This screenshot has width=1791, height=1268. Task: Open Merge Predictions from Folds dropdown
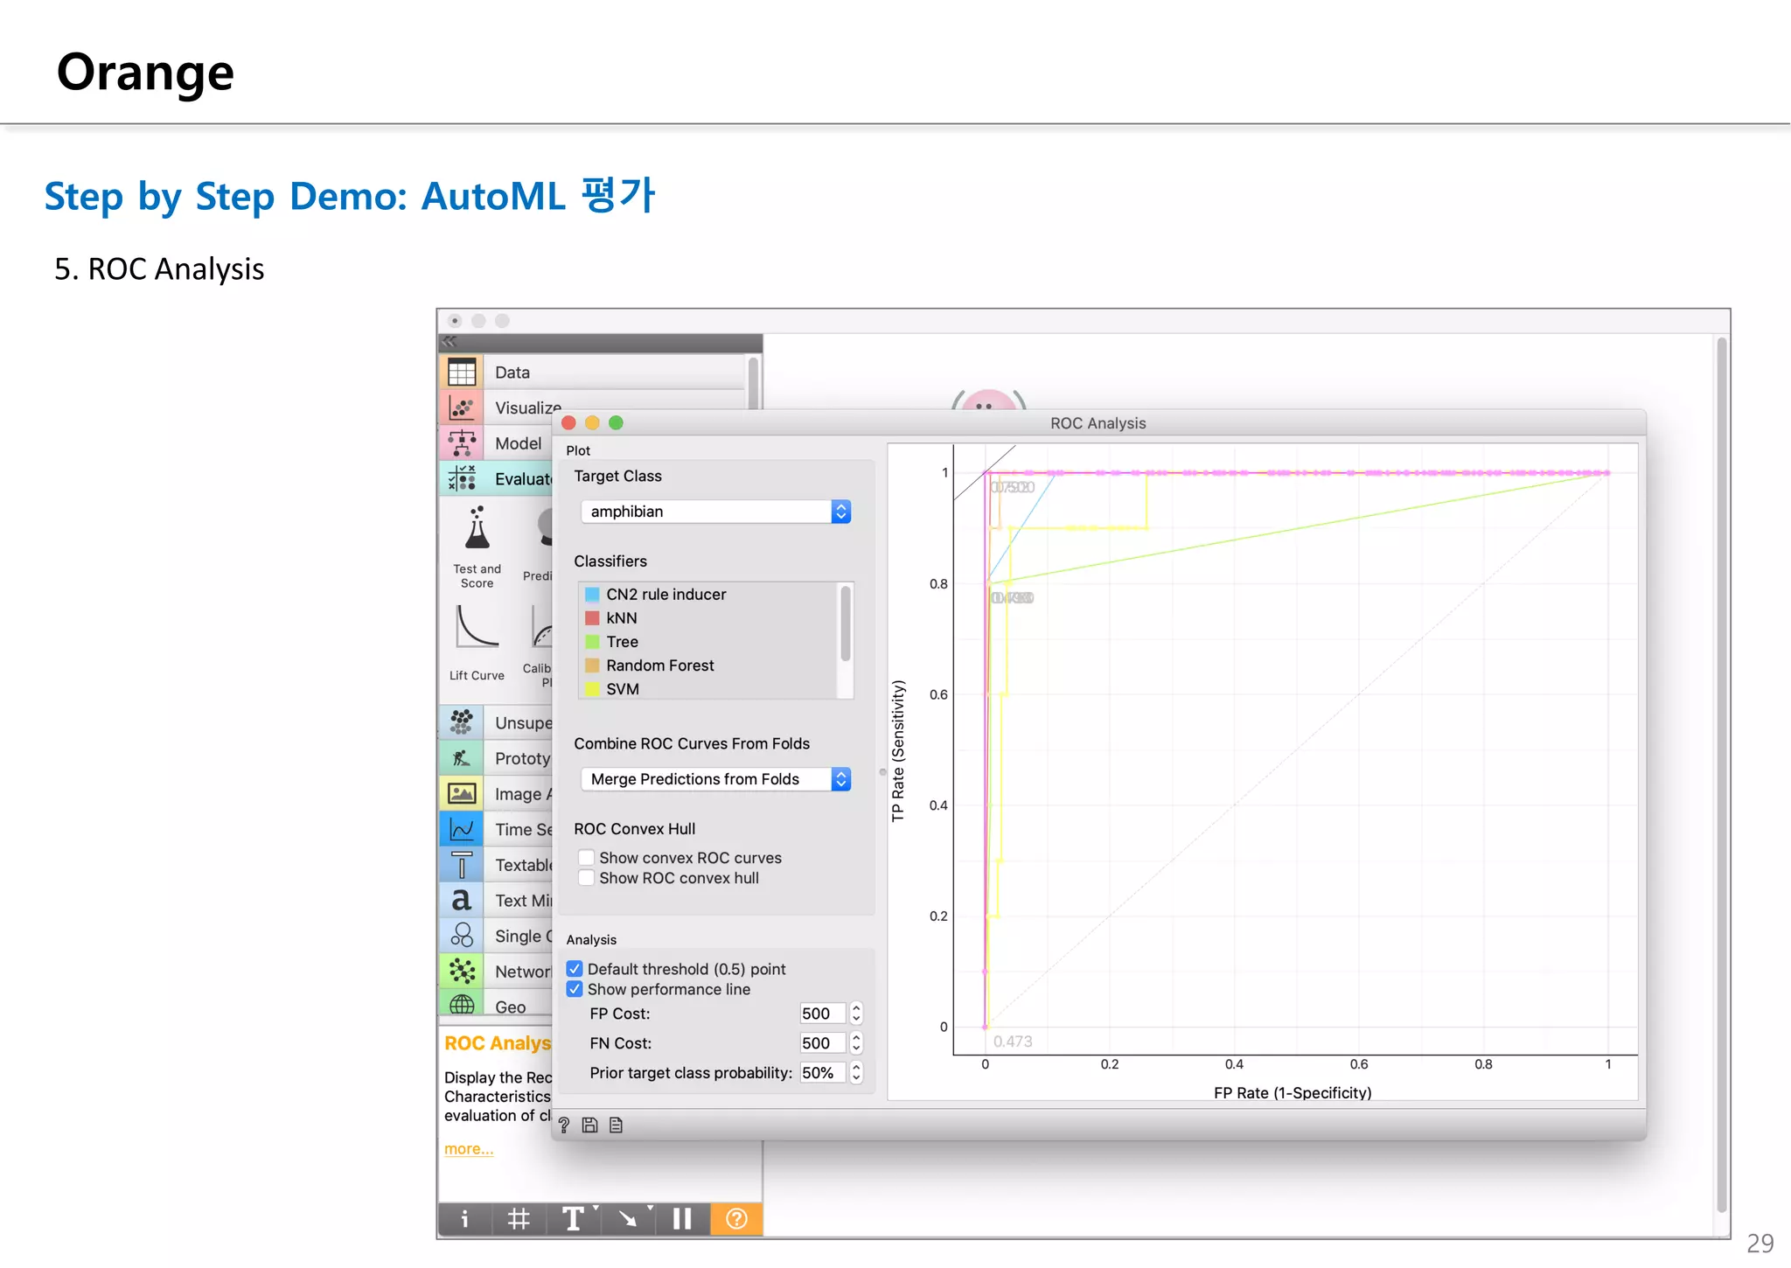tap(714, 779)
